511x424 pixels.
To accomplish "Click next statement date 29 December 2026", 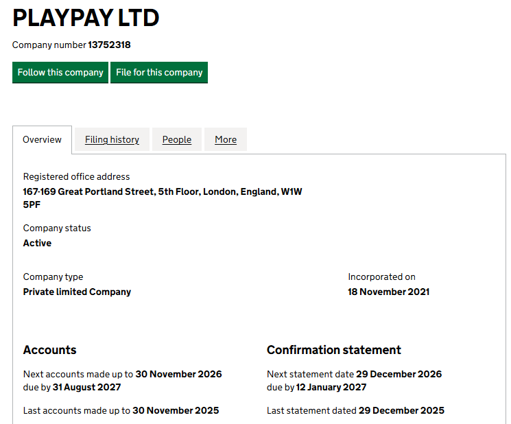I will click(399, 375).
